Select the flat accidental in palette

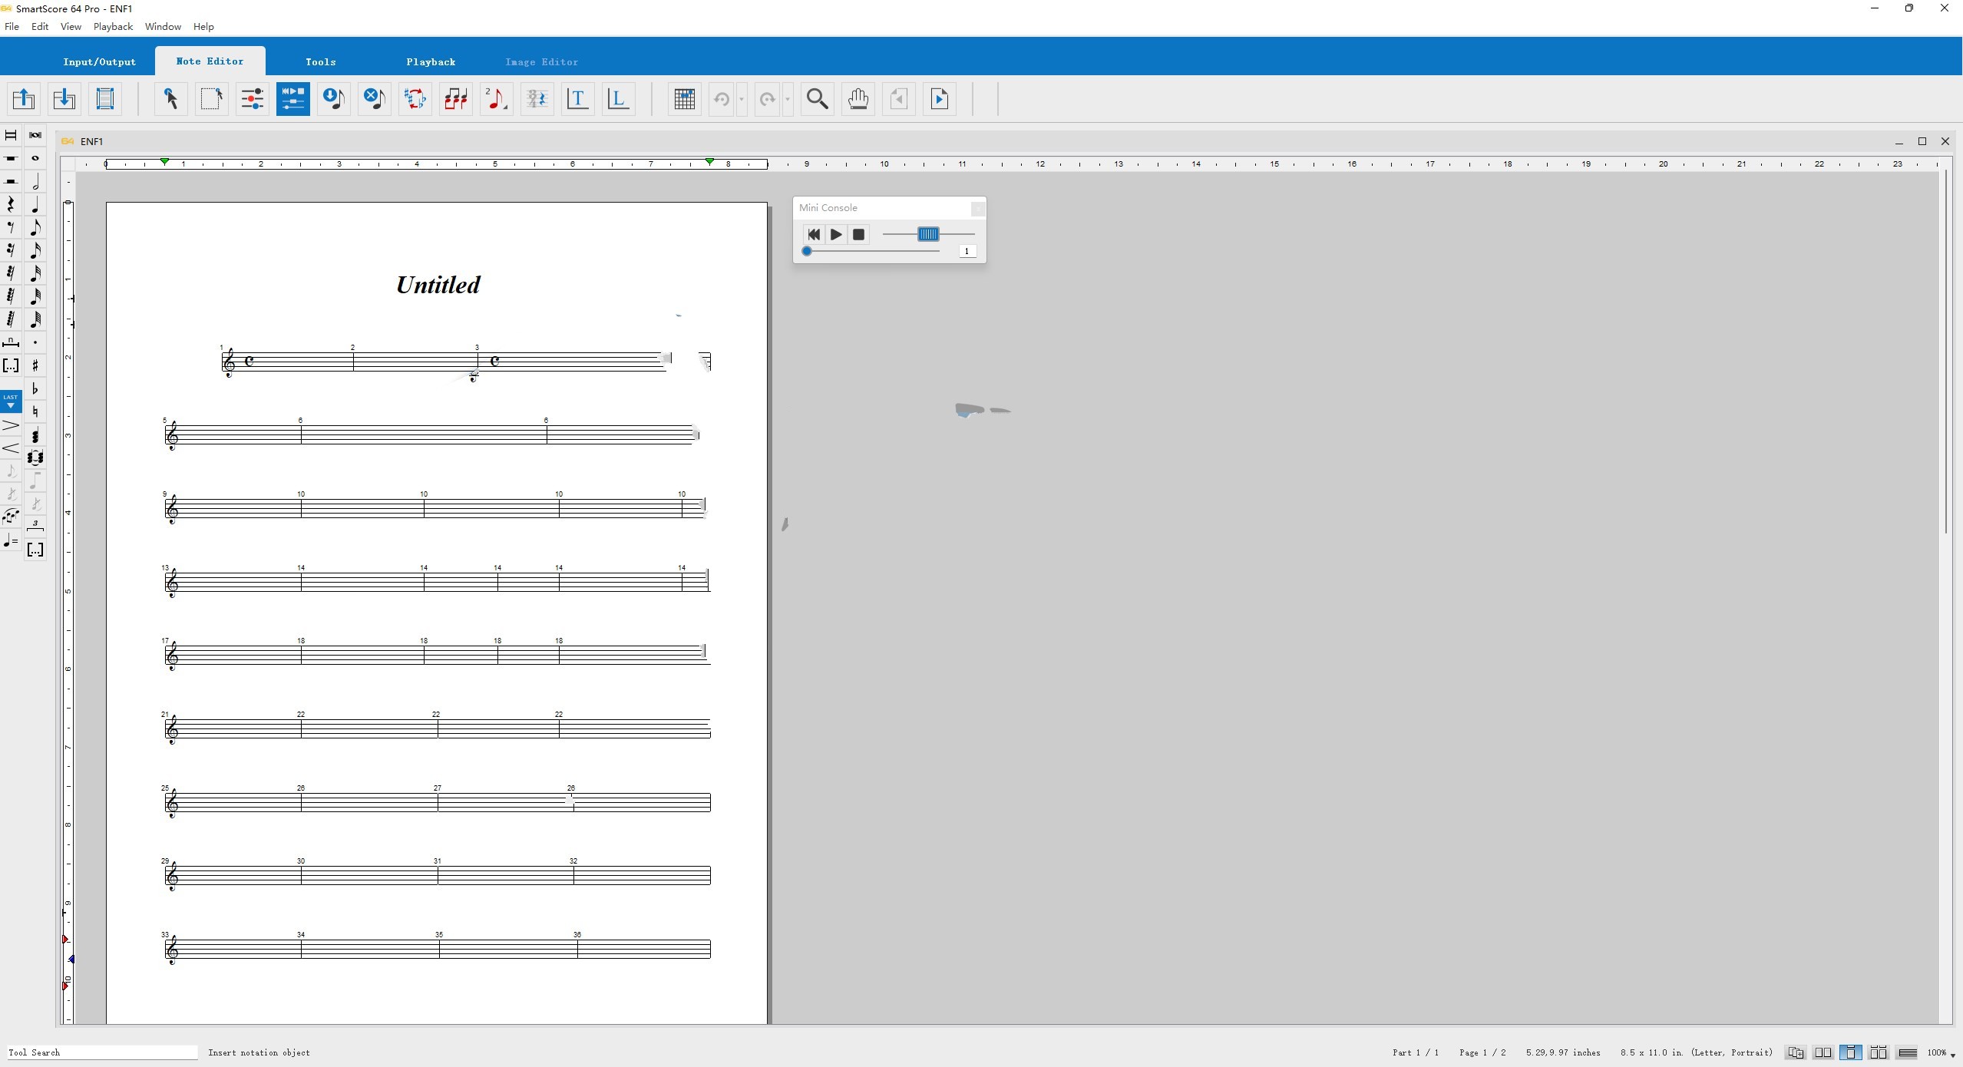(35, 389)
